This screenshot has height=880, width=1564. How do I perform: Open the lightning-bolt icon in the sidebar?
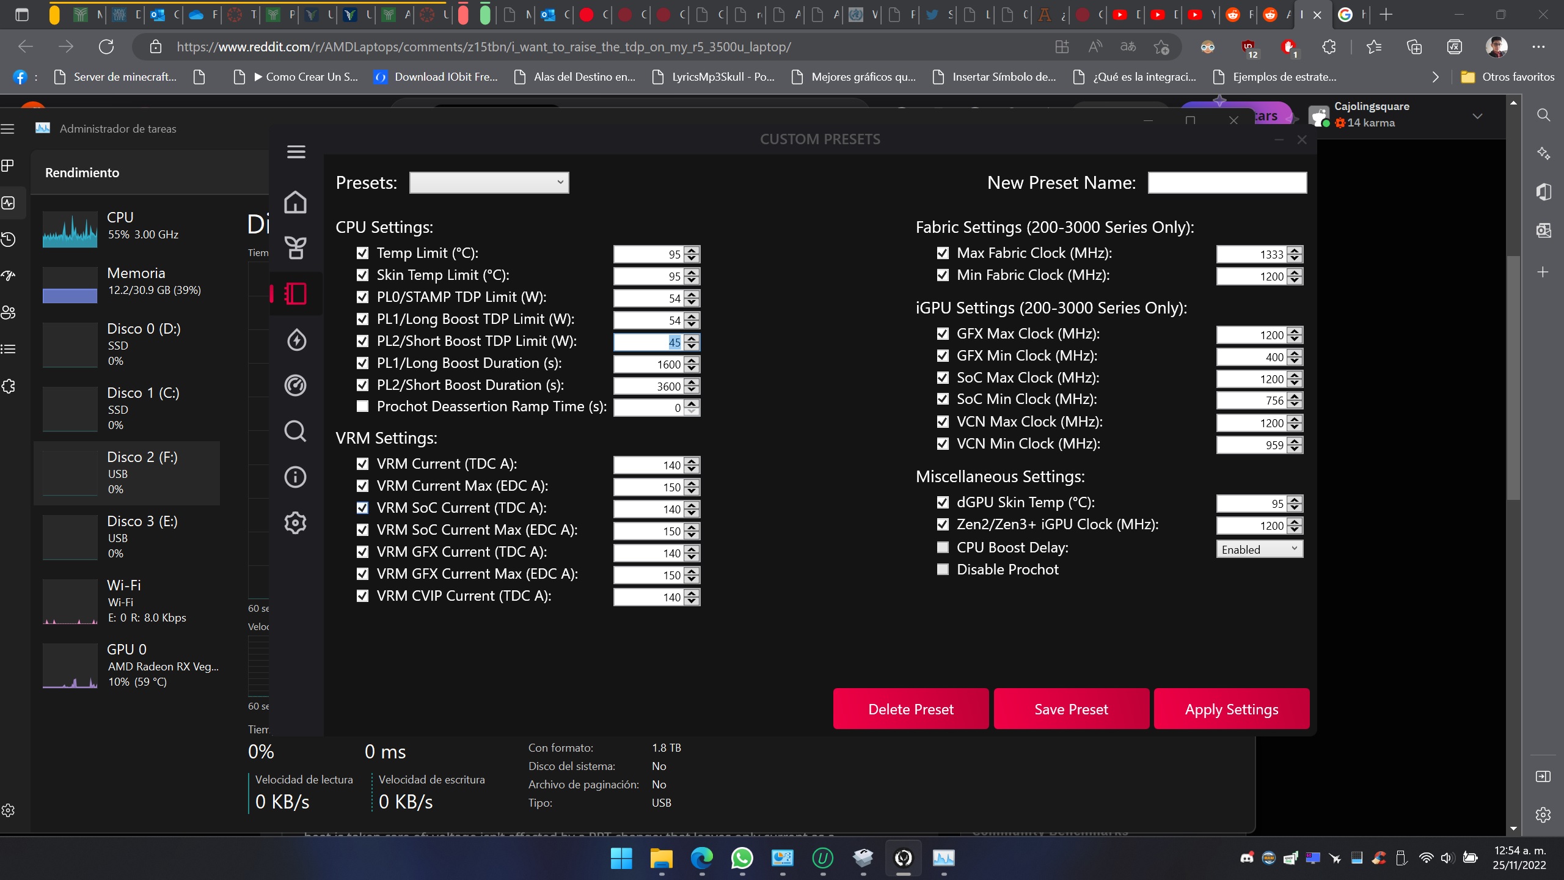(296, 340)
